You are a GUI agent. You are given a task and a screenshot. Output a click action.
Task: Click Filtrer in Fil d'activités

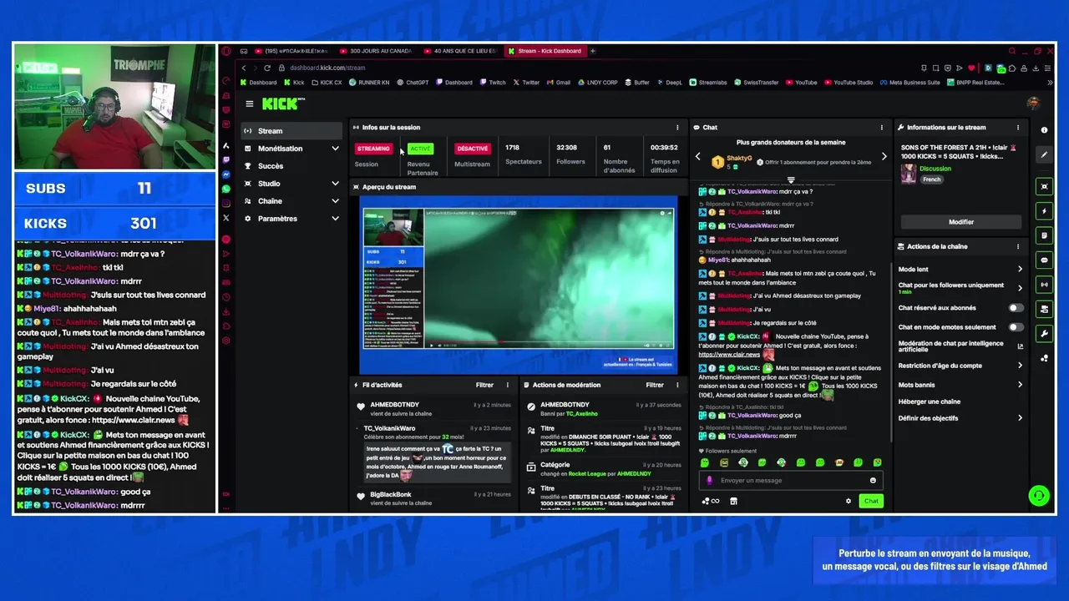[484, 385]
